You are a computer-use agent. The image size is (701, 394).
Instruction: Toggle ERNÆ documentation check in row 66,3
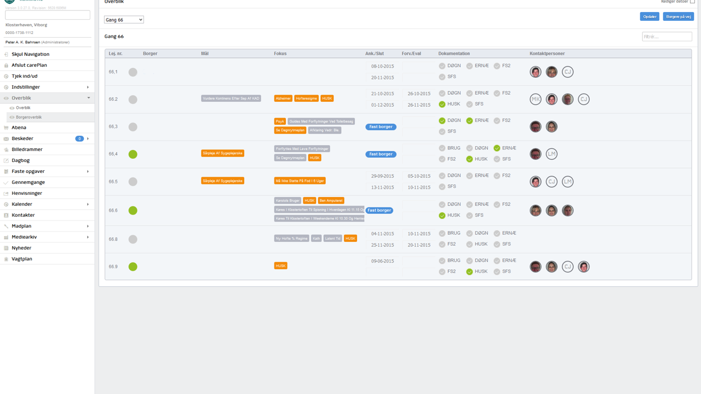click(x=469, y=120)
